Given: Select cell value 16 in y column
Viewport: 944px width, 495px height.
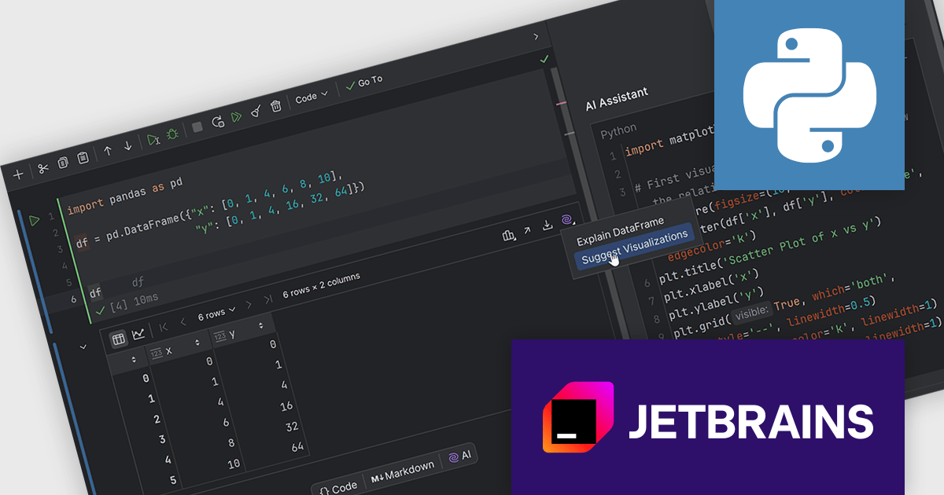Looking at the screenshot, I should pyautogui.click(x=286, y=406).
